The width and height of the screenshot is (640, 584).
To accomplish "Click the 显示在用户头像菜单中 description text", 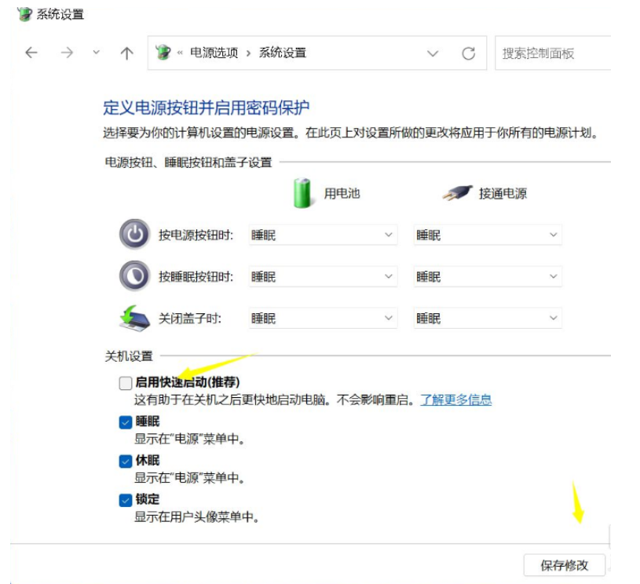I will [196, 517].
